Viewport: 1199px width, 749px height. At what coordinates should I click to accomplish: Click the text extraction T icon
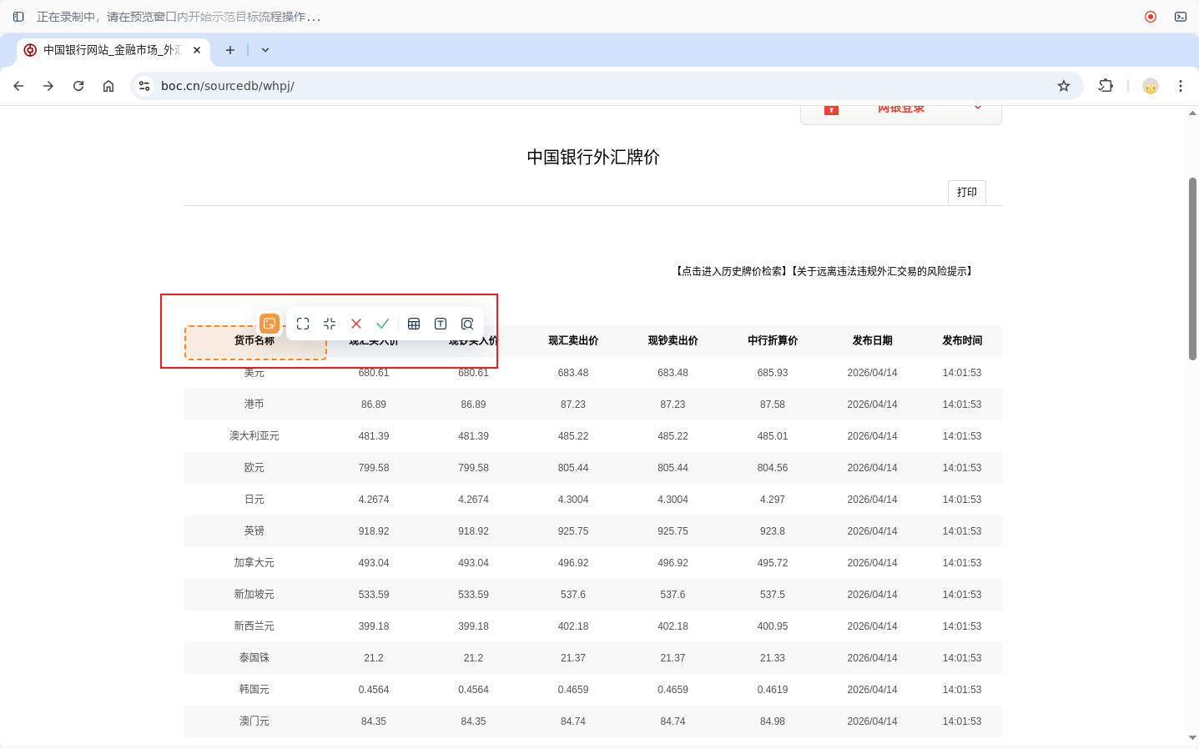coord(441,324)
